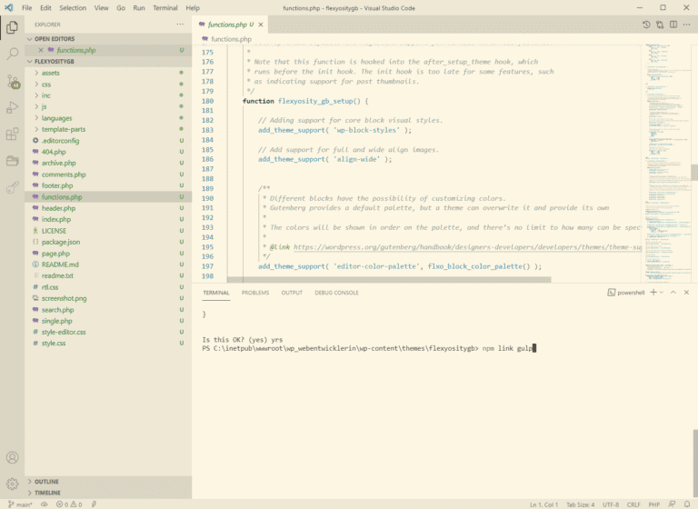Switch to the Output panel tab

292,293
